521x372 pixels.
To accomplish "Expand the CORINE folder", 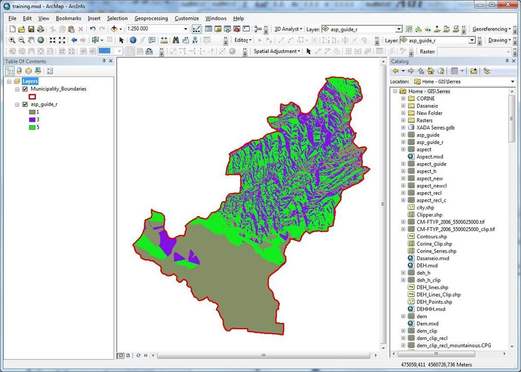I will coord(403,99).
